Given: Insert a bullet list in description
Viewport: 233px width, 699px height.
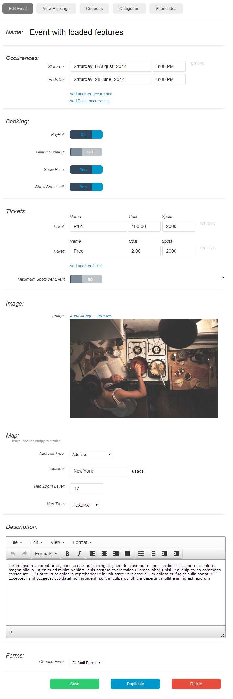Looking at the screenshot, I should coord(141,554).
